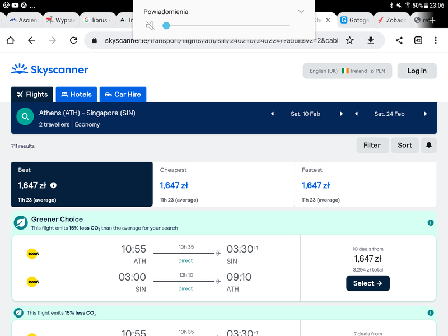
Task: Open English (UK) Ireland PLN locale selector
Action: pos(347,71)
